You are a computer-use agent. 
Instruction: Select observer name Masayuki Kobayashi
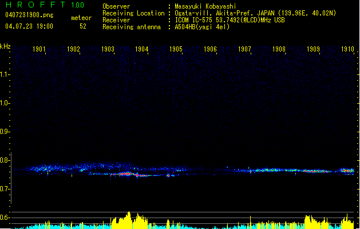click(205, 6)
